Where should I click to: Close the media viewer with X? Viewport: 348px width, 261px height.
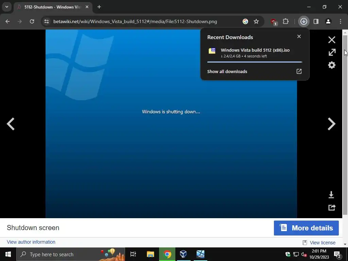(x=332, y=40)
